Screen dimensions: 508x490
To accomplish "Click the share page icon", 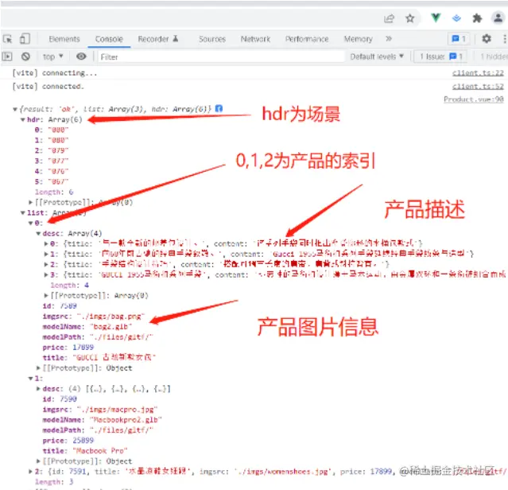I will [389, 18].
